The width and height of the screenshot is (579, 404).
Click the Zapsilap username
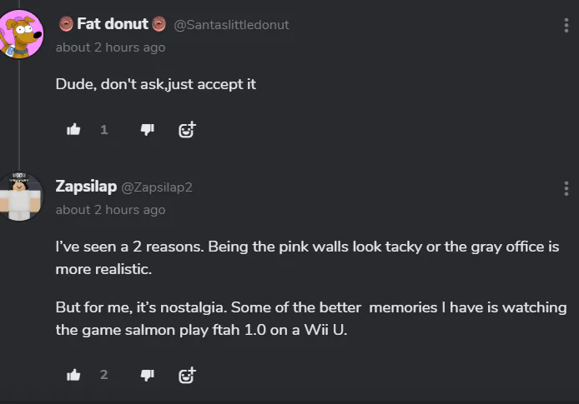(86, 187)
